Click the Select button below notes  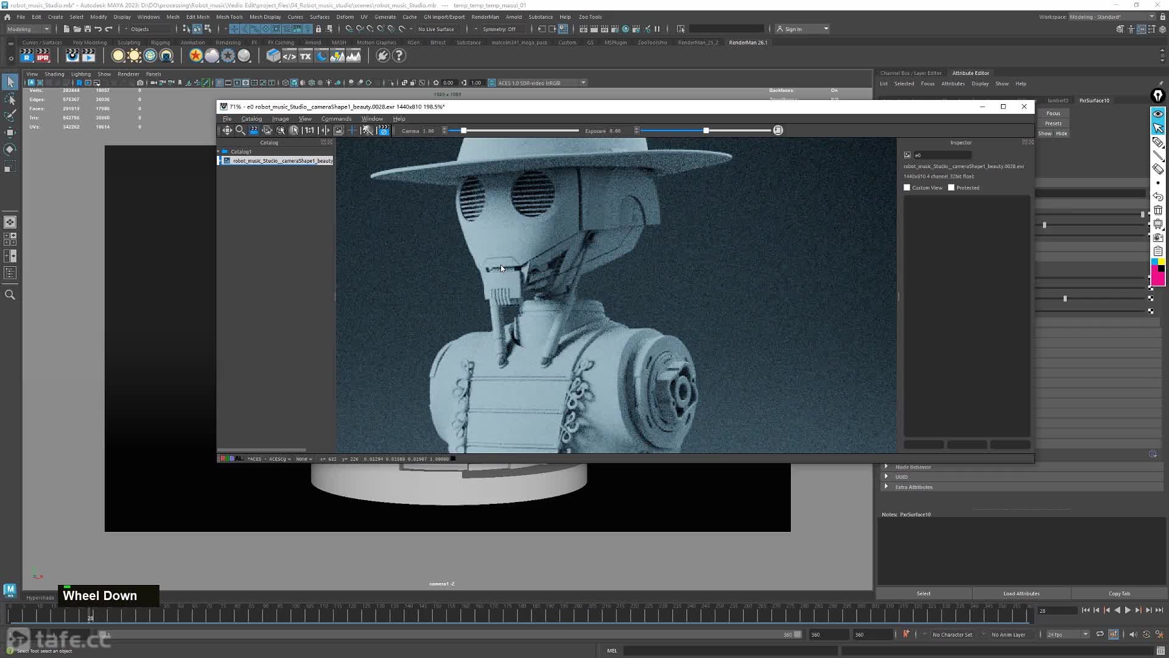(x=924, y=593)
